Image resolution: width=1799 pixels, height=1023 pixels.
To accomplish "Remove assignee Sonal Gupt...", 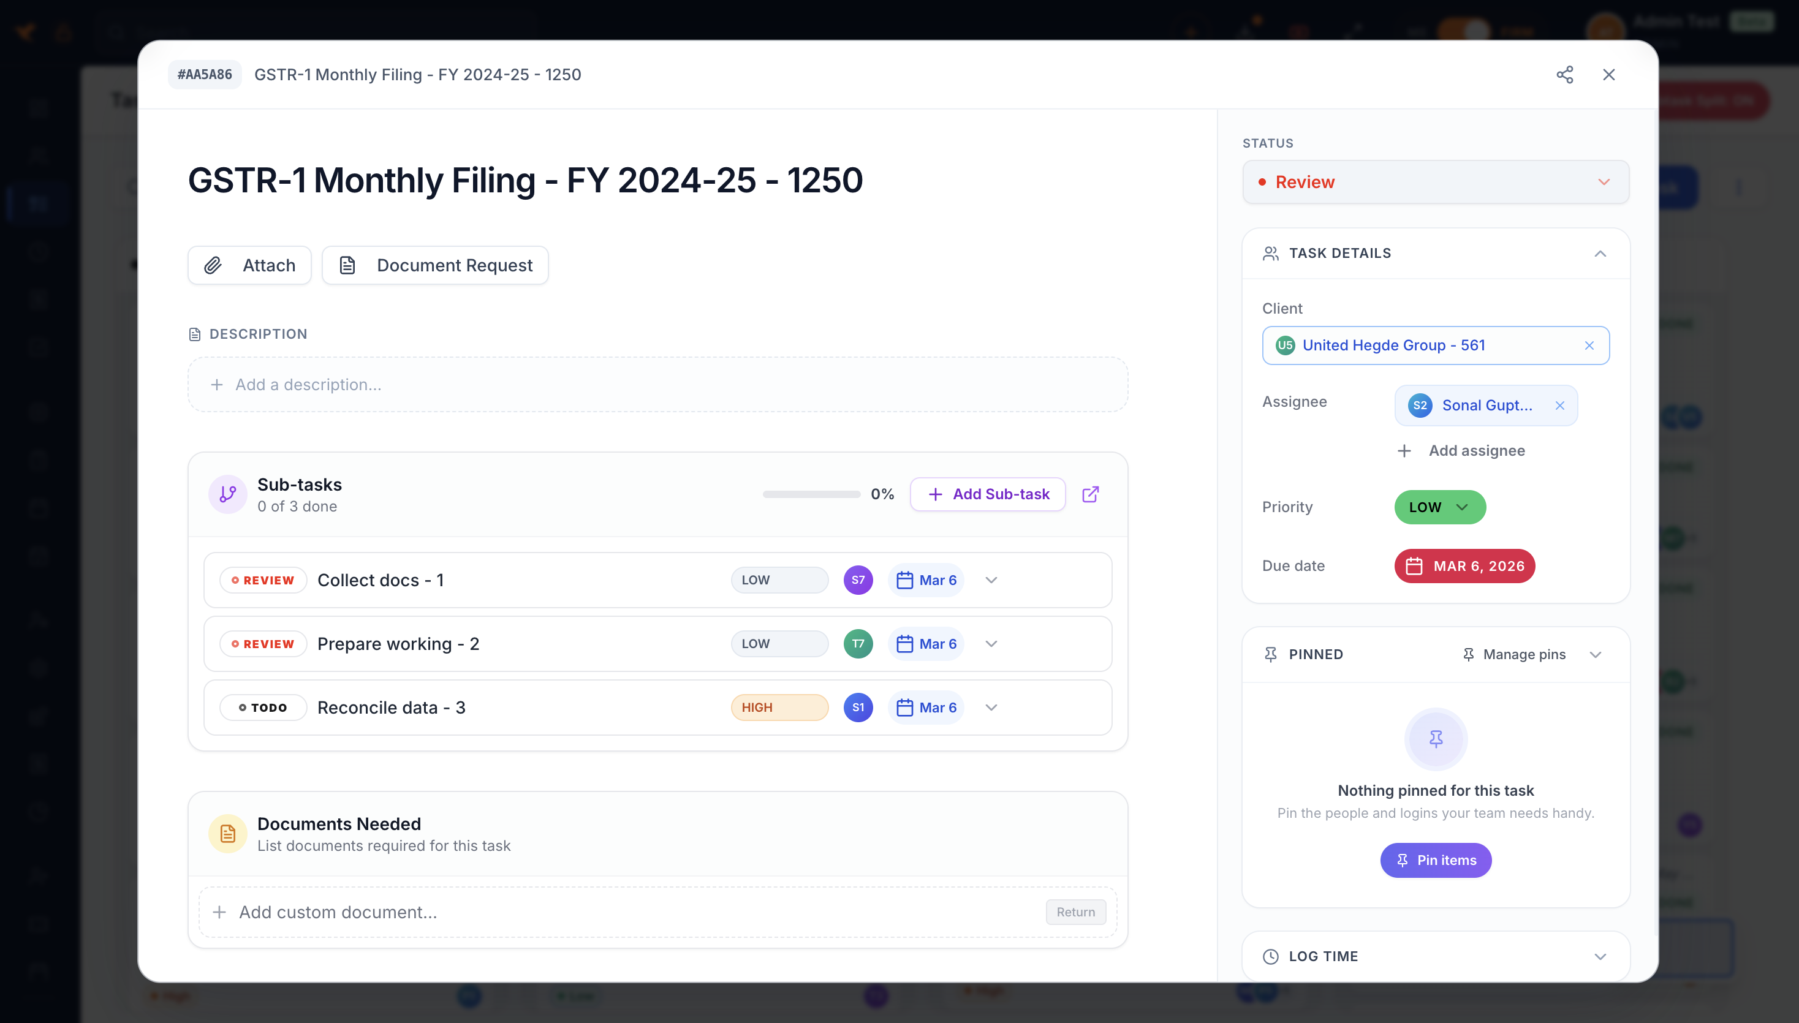I will tap(1560, 406).
